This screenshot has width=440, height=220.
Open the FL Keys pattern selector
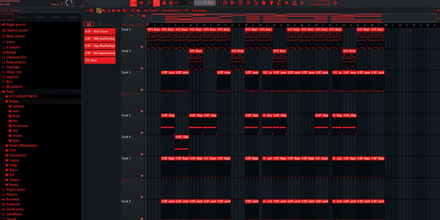click(x=205, y=3)
